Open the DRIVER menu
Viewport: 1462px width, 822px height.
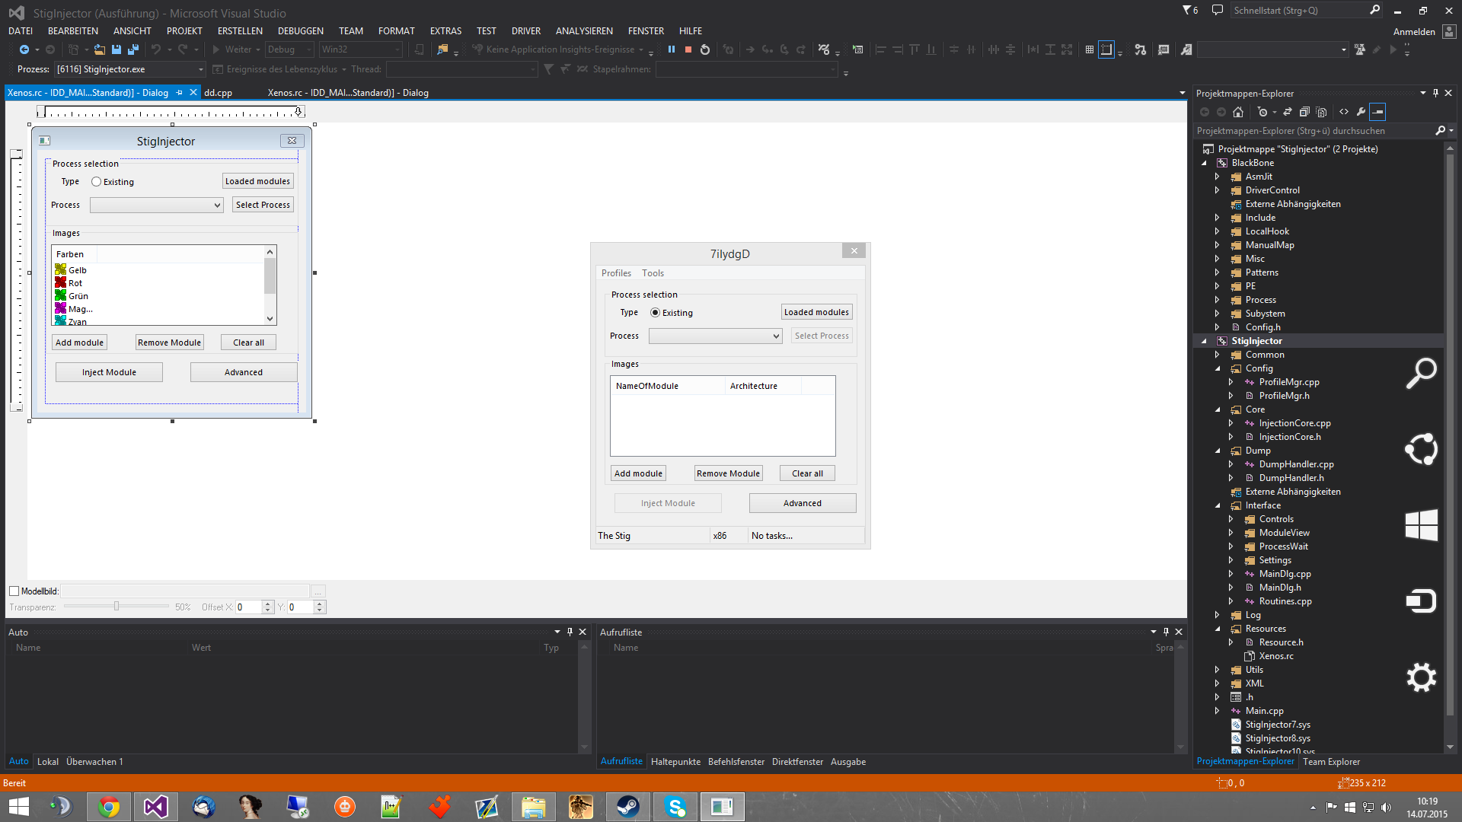[526, 30]
